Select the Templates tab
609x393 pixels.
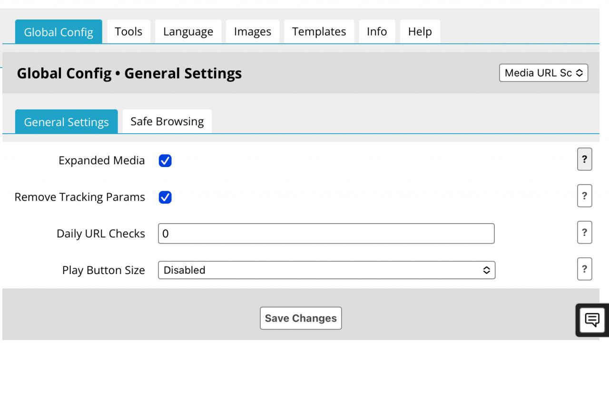tap(319, 32)
